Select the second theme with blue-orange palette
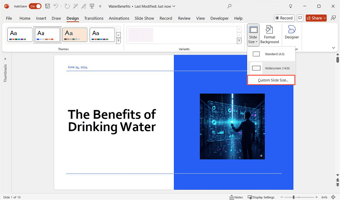 tap(47, 35)
